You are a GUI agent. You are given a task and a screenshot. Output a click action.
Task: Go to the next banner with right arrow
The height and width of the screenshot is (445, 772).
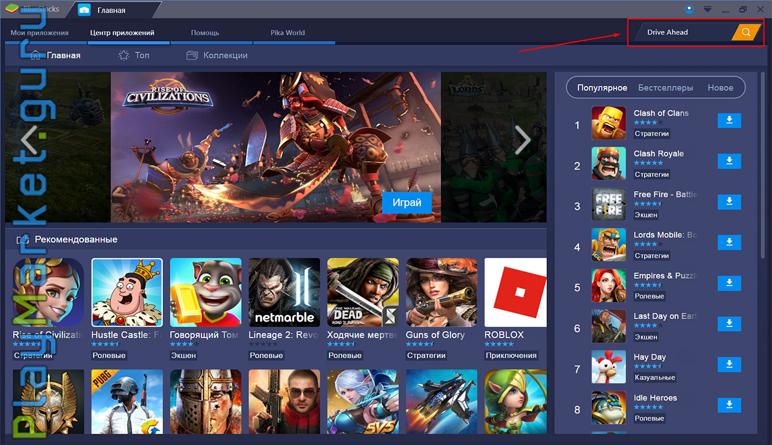[x=523, y=141]
